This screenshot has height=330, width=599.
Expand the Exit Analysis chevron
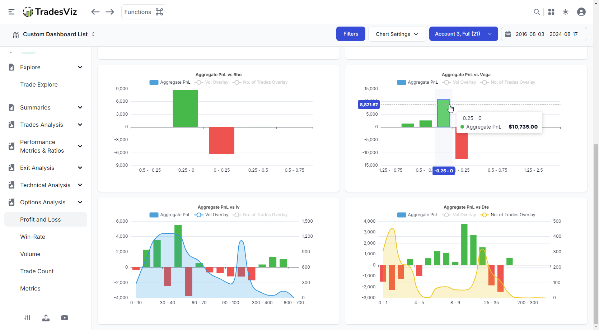(80, 168)
